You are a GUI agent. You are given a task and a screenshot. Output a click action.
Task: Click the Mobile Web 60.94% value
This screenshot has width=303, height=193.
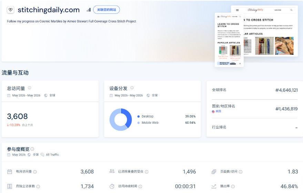190,123
